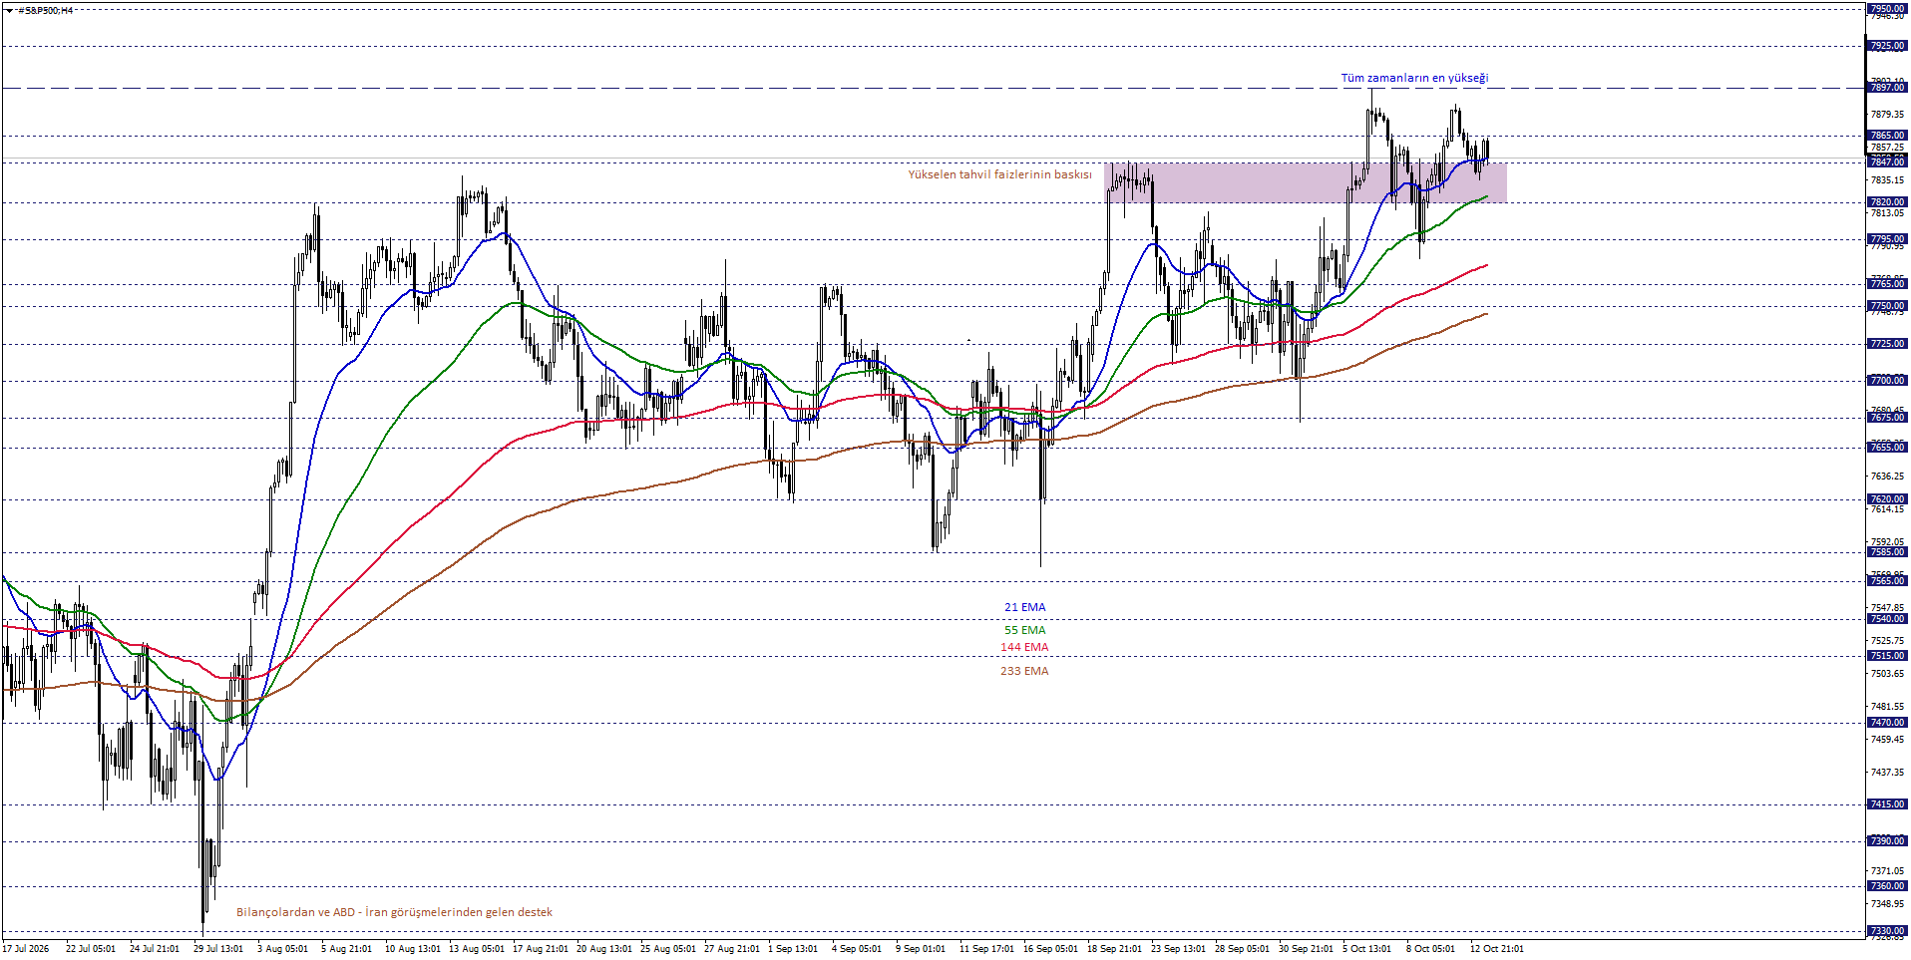
Task: Click the '13 Aug 05:01' time axis label
Action: pos(476,949)
